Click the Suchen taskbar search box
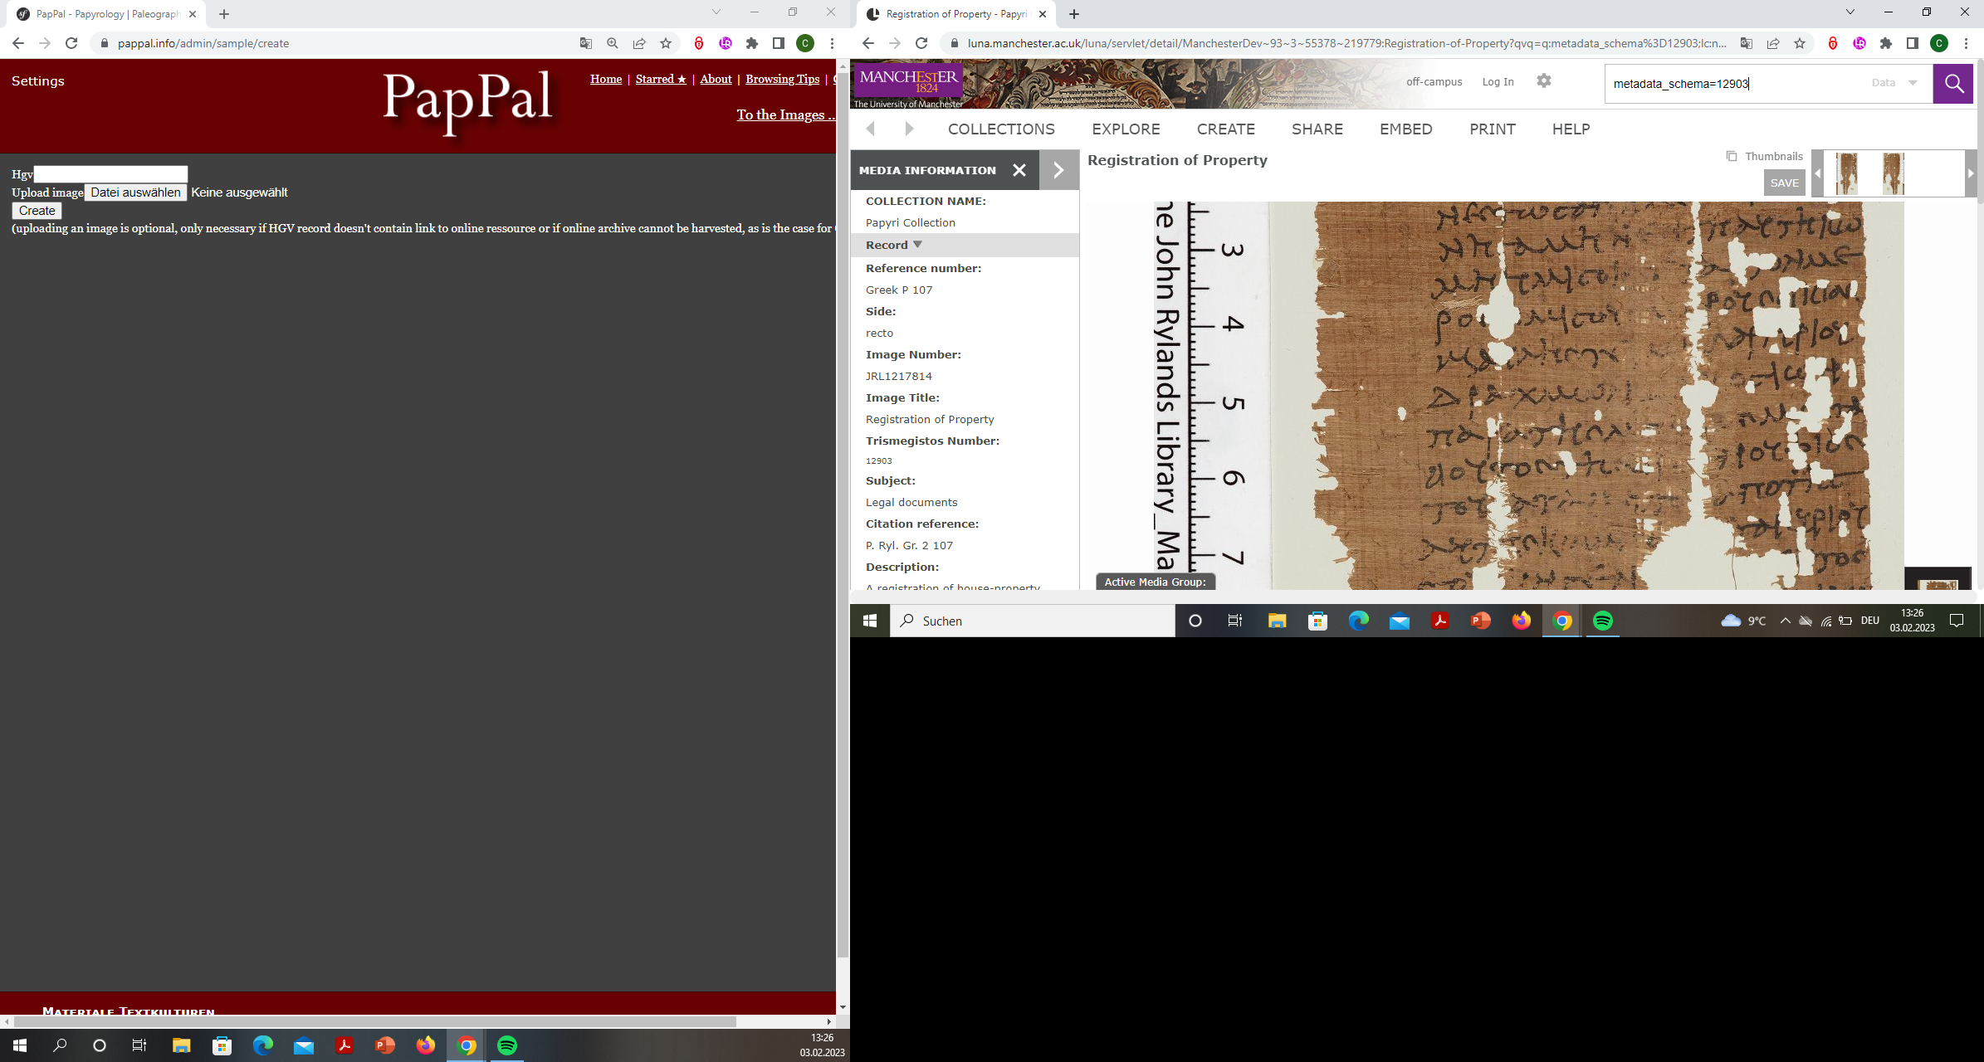Image resolution: width=1984 pixels, height=1062 pixels. [x=1033, y=621]
